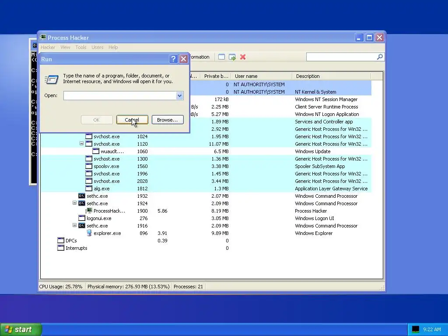Open the Windows Start button
448x336 pixels.
coord(21,329)
